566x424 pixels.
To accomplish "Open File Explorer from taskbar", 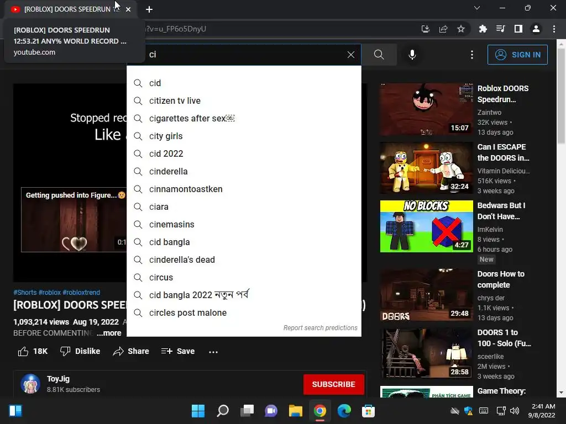I will pyautogui.click(x=295, y=411).
